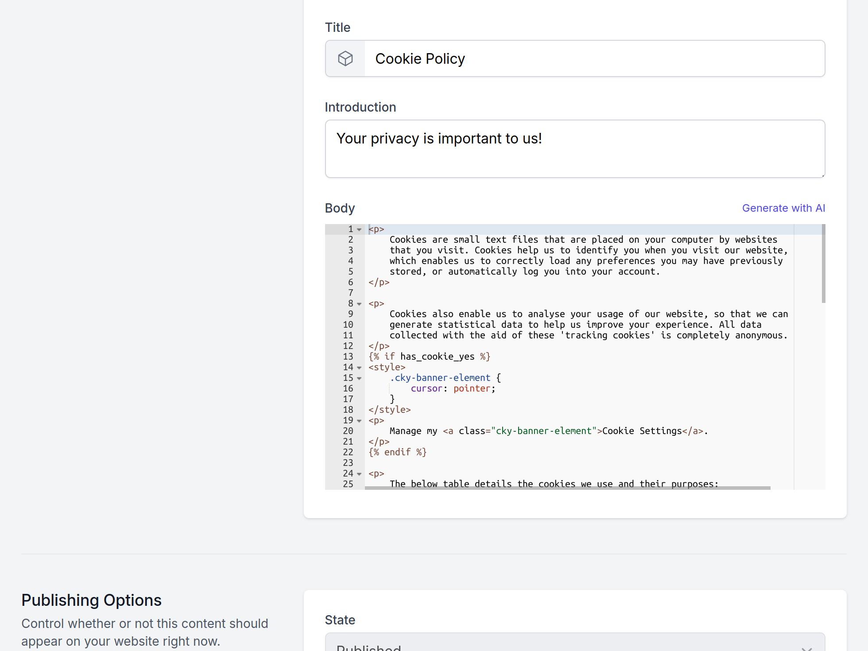Place cursor on the endif template line

click(397, 453)
